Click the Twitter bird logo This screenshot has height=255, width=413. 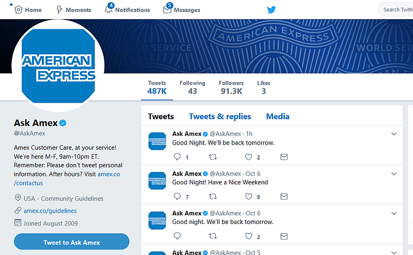[x=272, y=10]
